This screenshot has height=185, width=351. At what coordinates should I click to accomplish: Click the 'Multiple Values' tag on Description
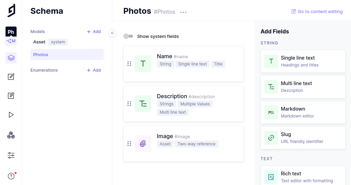coord(195,104)
